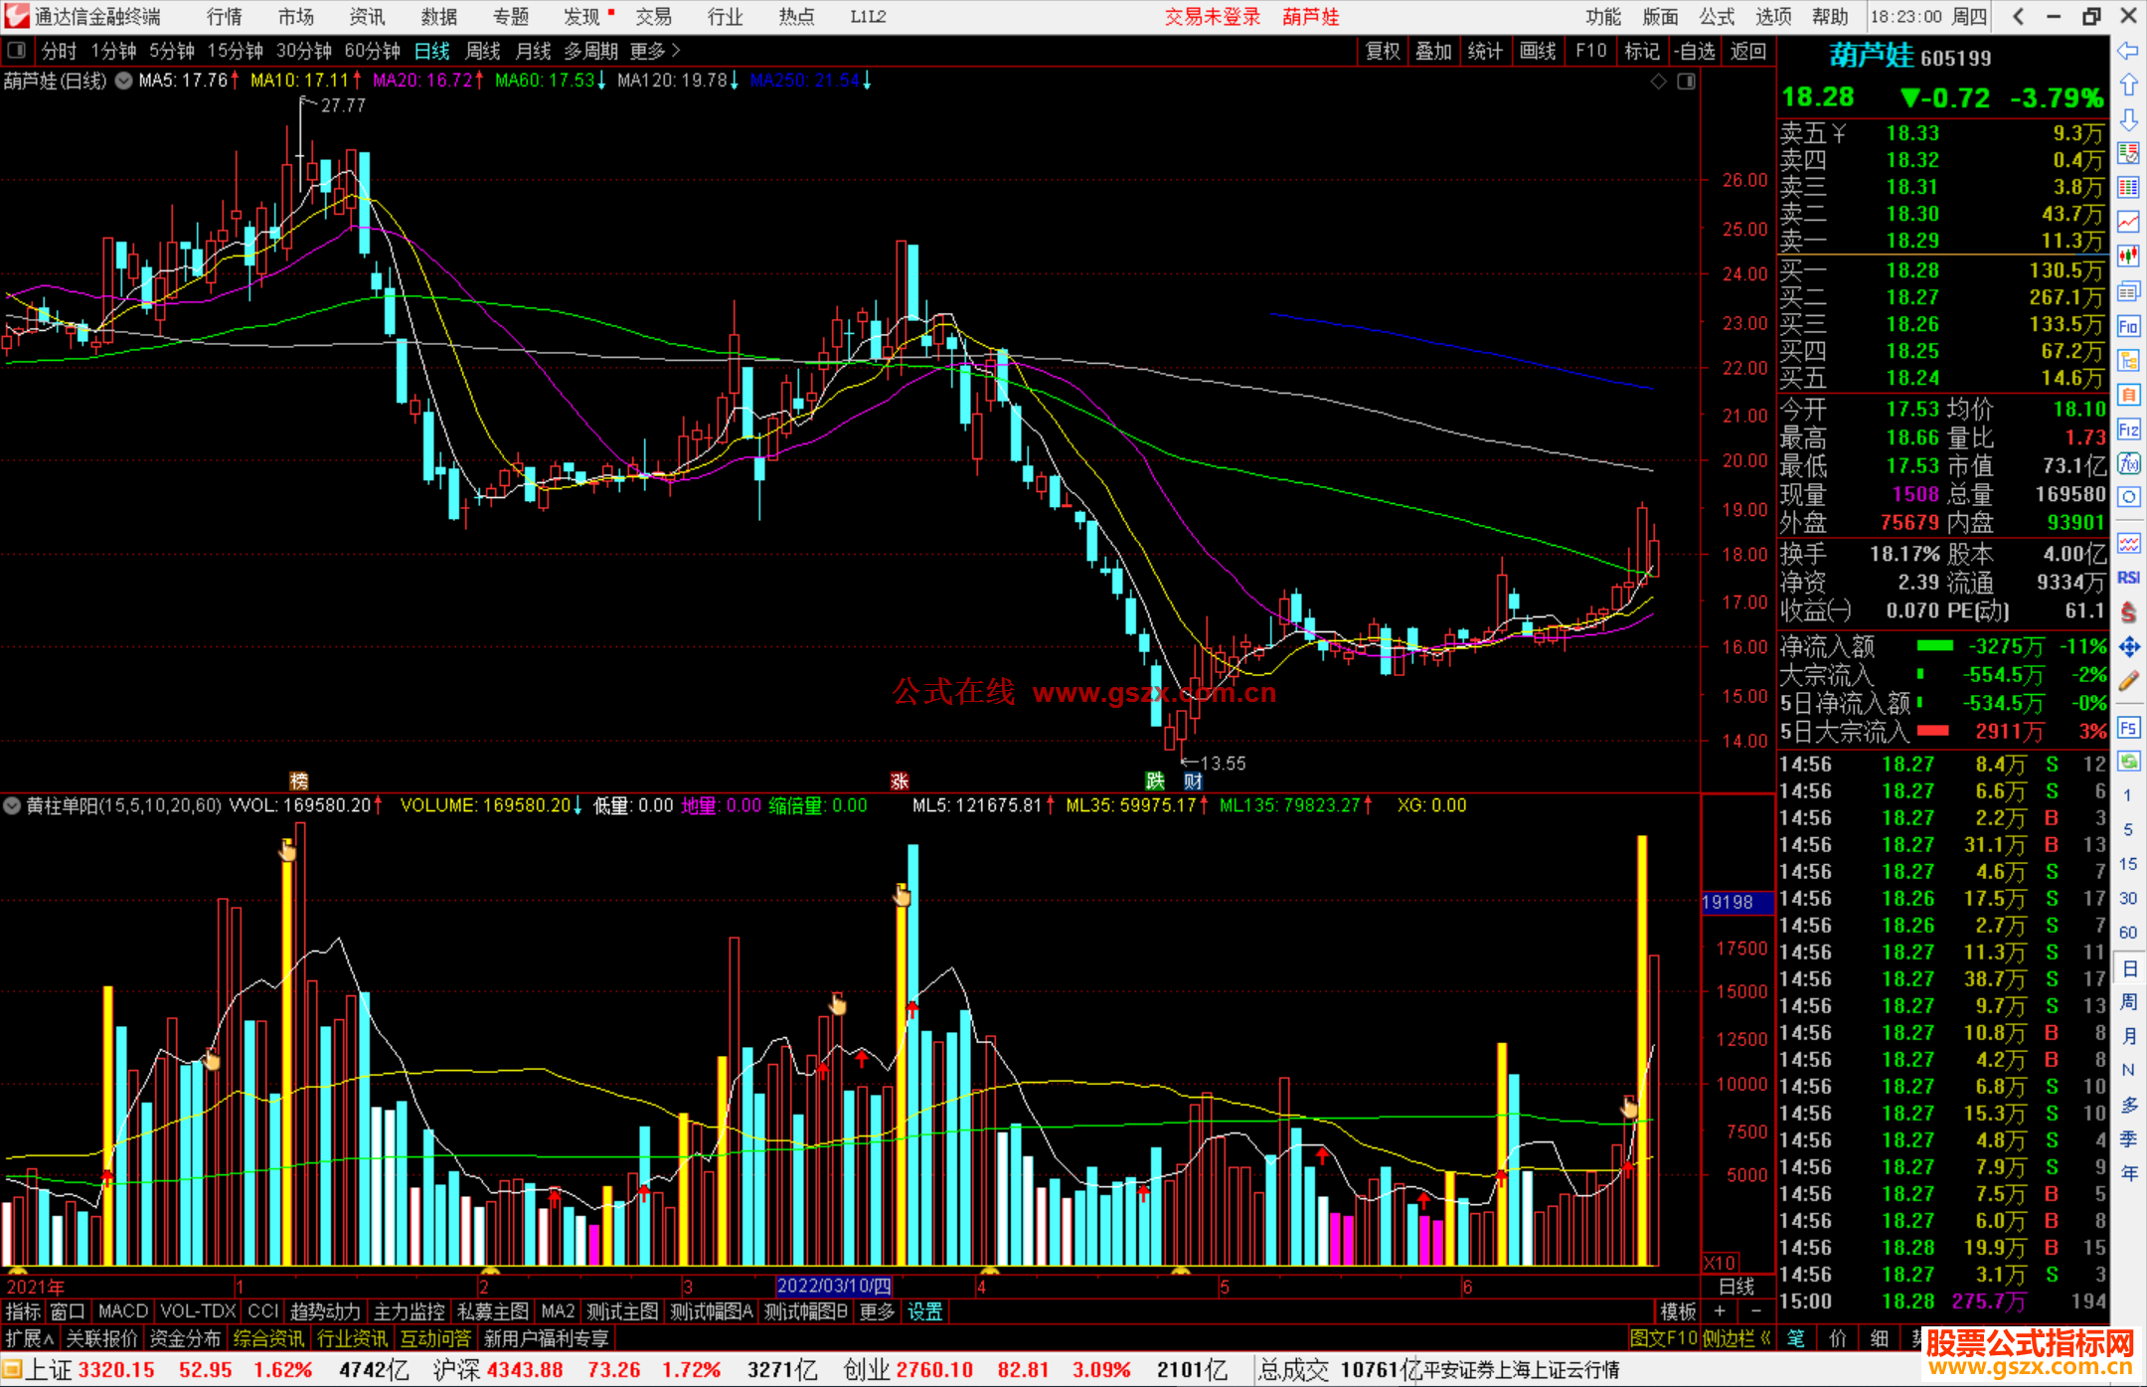Click the hierarchy tree icon in sidebar
The height and width of the screenshot is (1387, 2147).
click(2128, 360)
